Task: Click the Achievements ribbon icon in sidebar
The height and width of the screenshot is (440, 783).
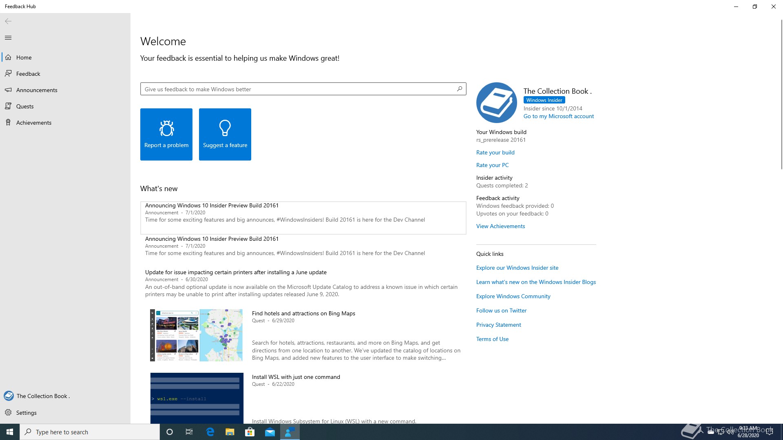Action: tap(8, 123)
